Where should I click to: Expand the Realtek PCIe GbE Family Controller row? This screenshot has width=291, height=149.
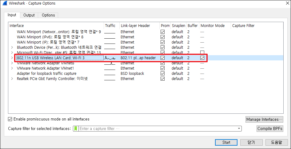12,78
